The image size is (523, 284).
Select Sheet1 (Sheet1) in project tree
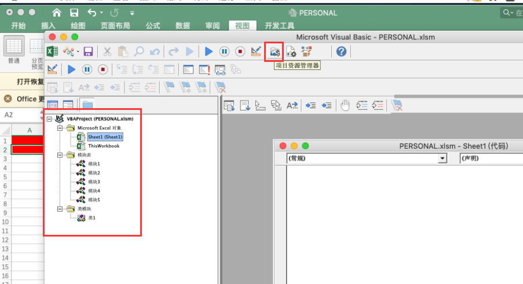click(105, 137)
